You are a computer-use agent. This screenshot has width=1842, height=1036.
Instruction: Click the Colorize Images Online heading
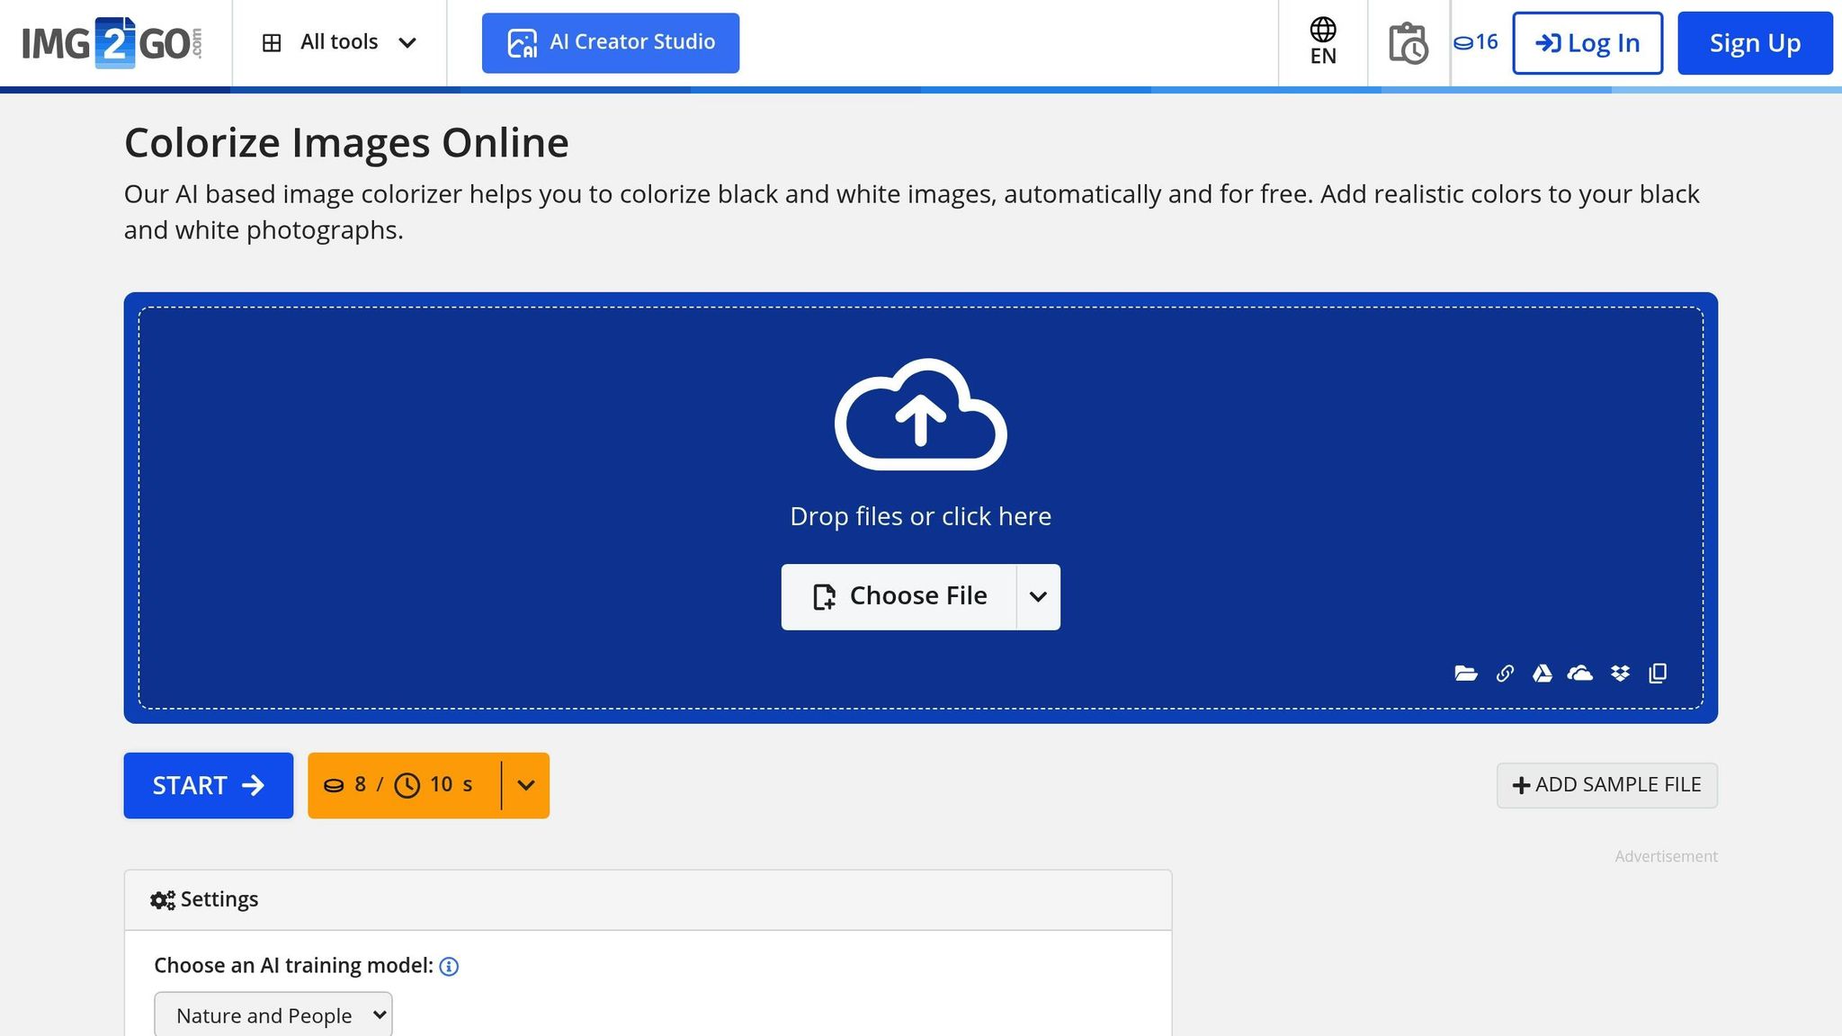(346, 143)
